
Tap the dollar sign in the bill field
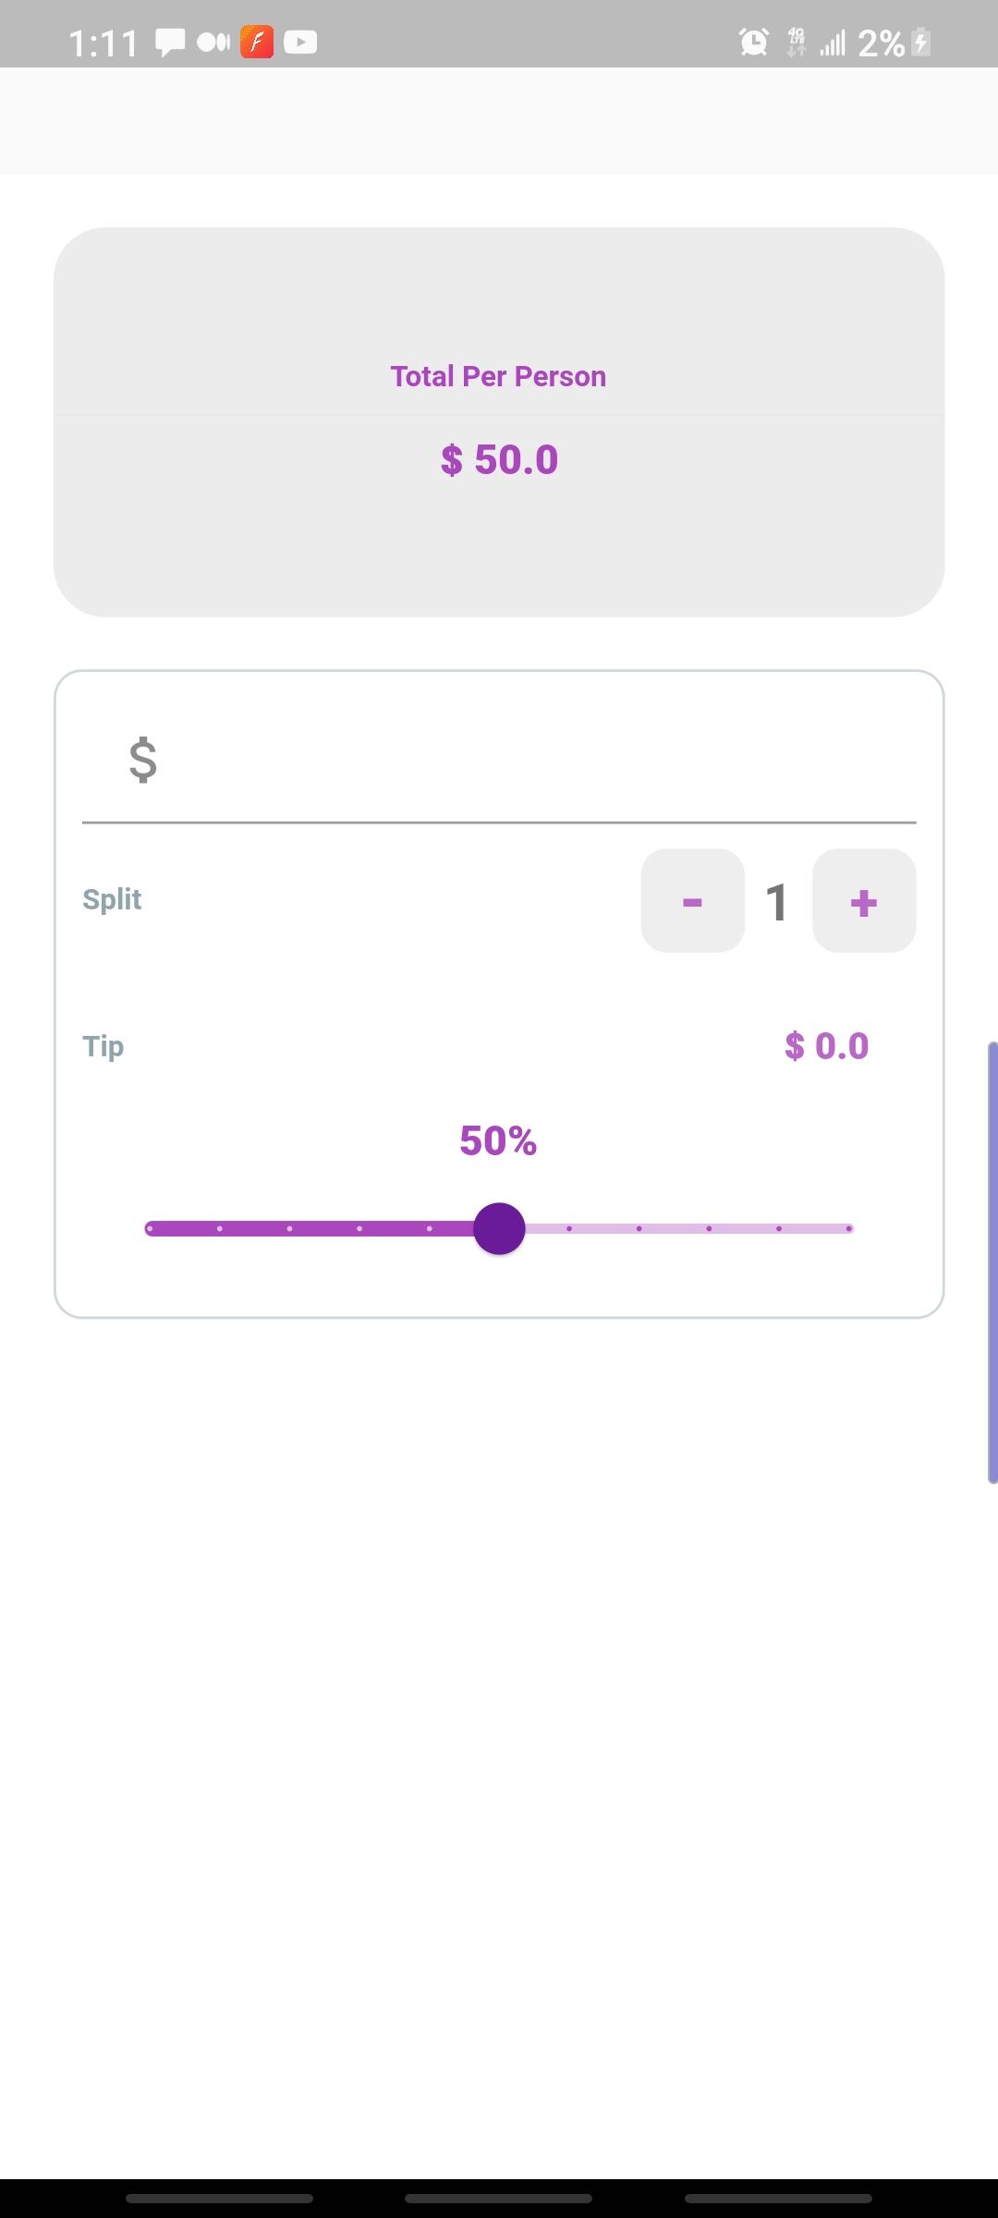[x=140, y=760]
